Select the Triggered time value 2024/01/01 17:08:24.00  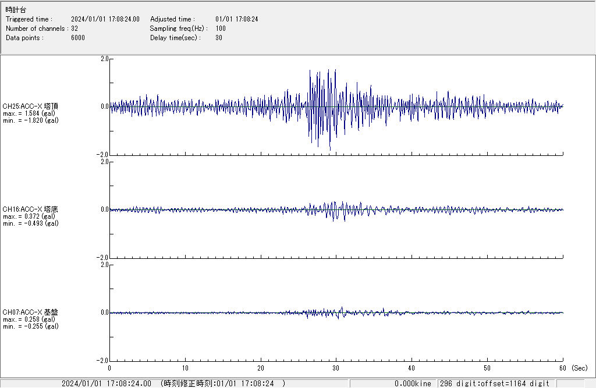pyautogui.click(x=109, y=19)
